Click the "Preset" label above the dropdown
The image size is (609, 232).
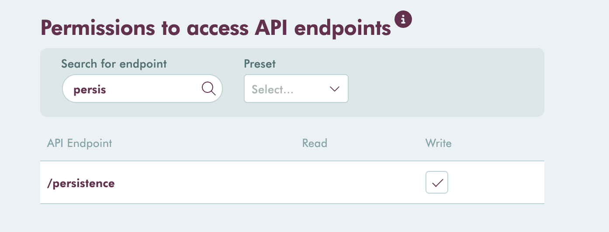[260, 64]
